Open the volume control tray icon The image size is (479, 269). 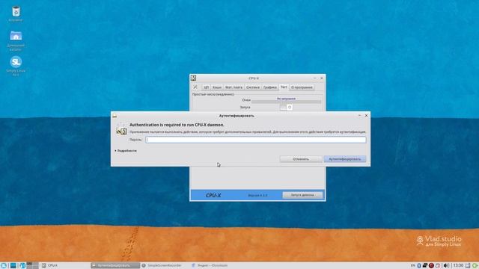click(x=446, y=266)
